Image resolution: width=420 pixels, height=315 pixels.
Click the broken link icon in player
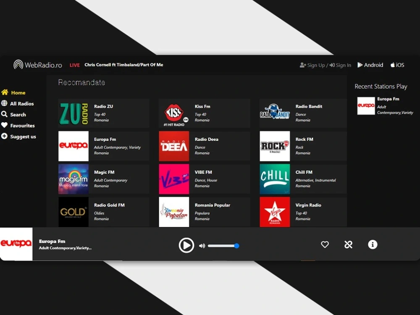(x=348, y=244)
